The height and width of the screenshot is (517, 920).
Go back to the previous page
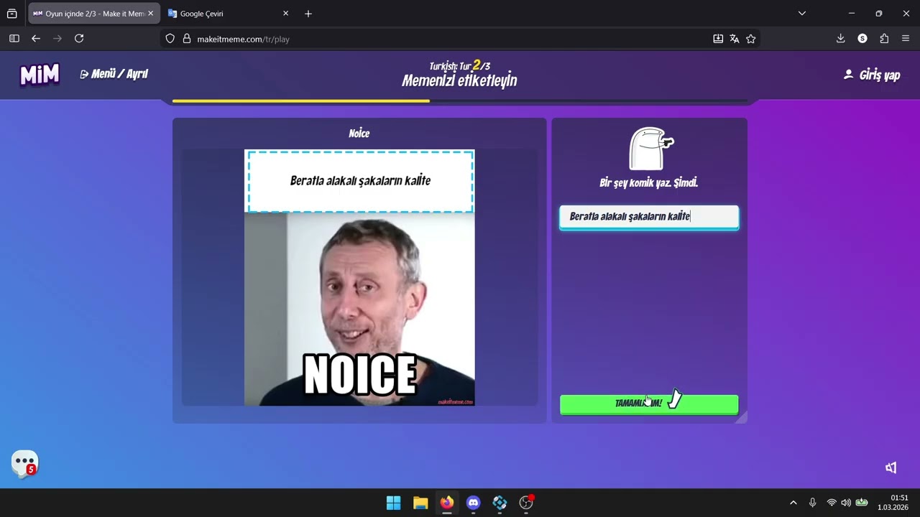pos(36,39)
